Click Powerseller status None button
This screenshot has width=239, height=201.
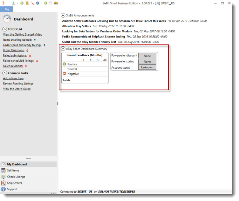click(147, 62)
